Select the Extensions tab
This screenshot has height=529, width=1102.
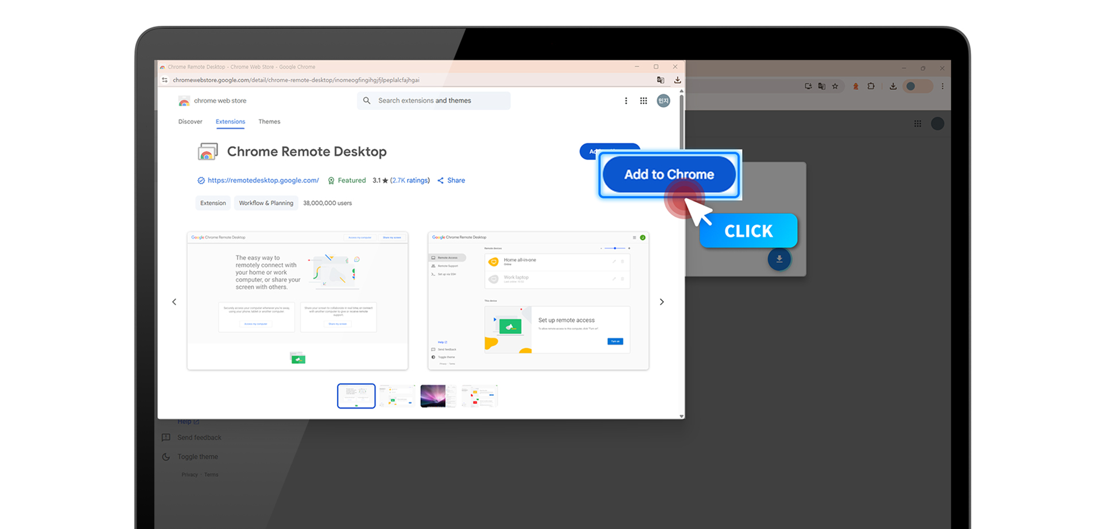click(x=230, y=122)
